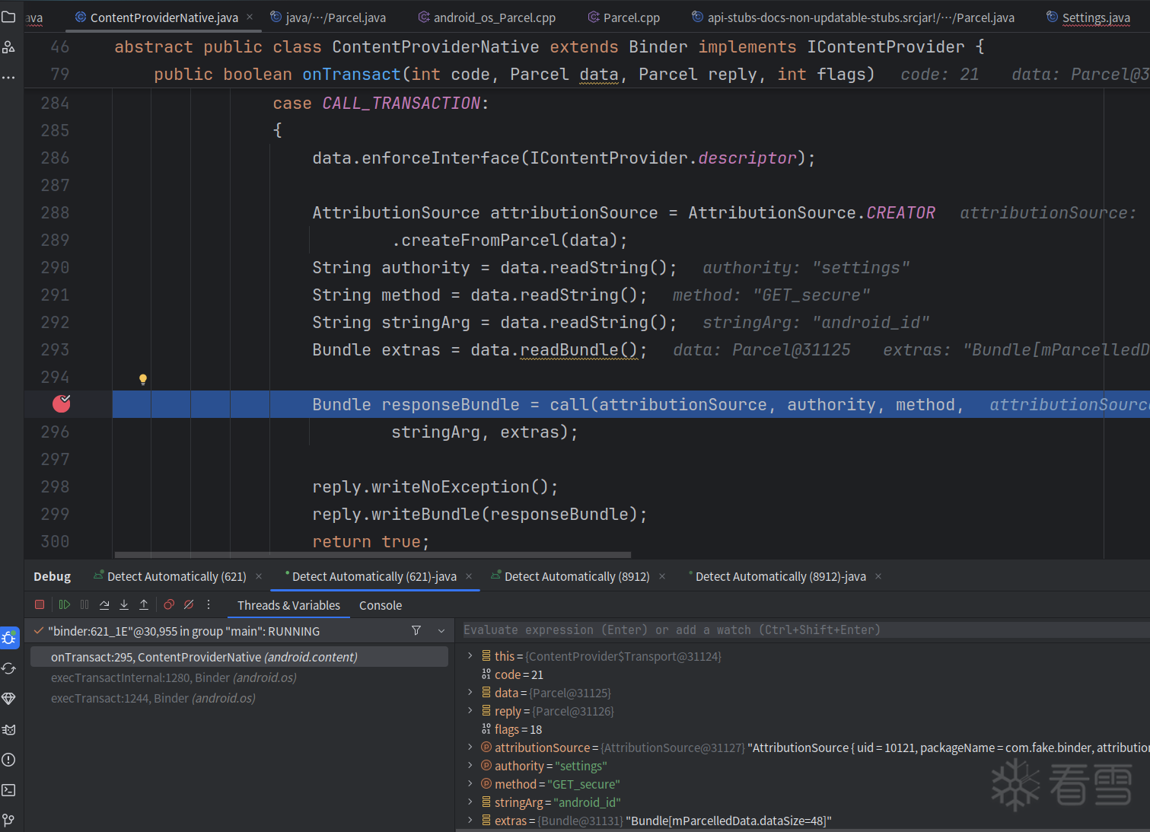Expand the method "GET_secure" variable

pyautogui.click(x=470, y=784)
